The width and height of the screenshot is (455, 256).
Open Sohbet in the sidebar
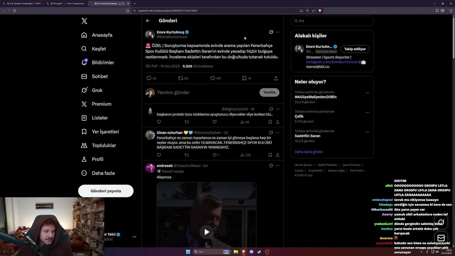point(94,76)
